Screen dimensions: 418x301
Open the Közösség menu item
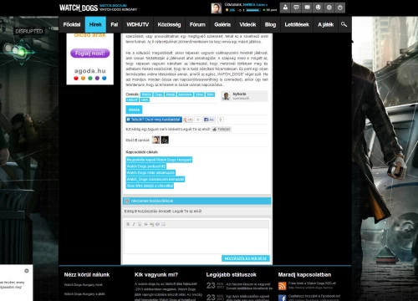pyautogui.click(x=169, y=24)
